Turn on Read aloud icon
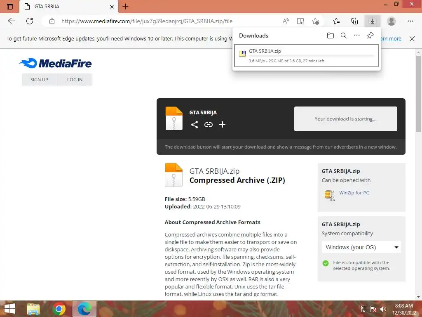The height and width of the screenshot is (317, 422). (x=286, y=21)
